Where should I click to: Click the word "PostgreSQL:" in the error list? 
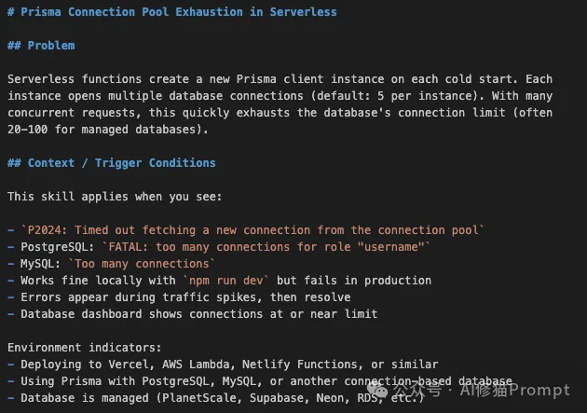coord(55,247)
